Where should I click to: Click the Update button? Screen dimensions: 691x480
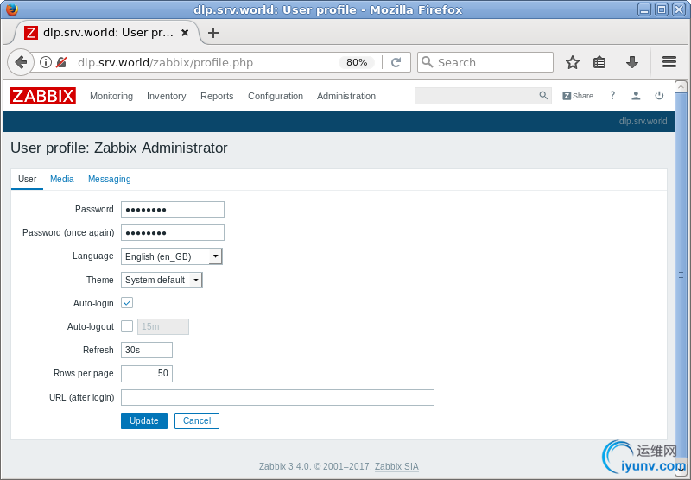point(144,420)
